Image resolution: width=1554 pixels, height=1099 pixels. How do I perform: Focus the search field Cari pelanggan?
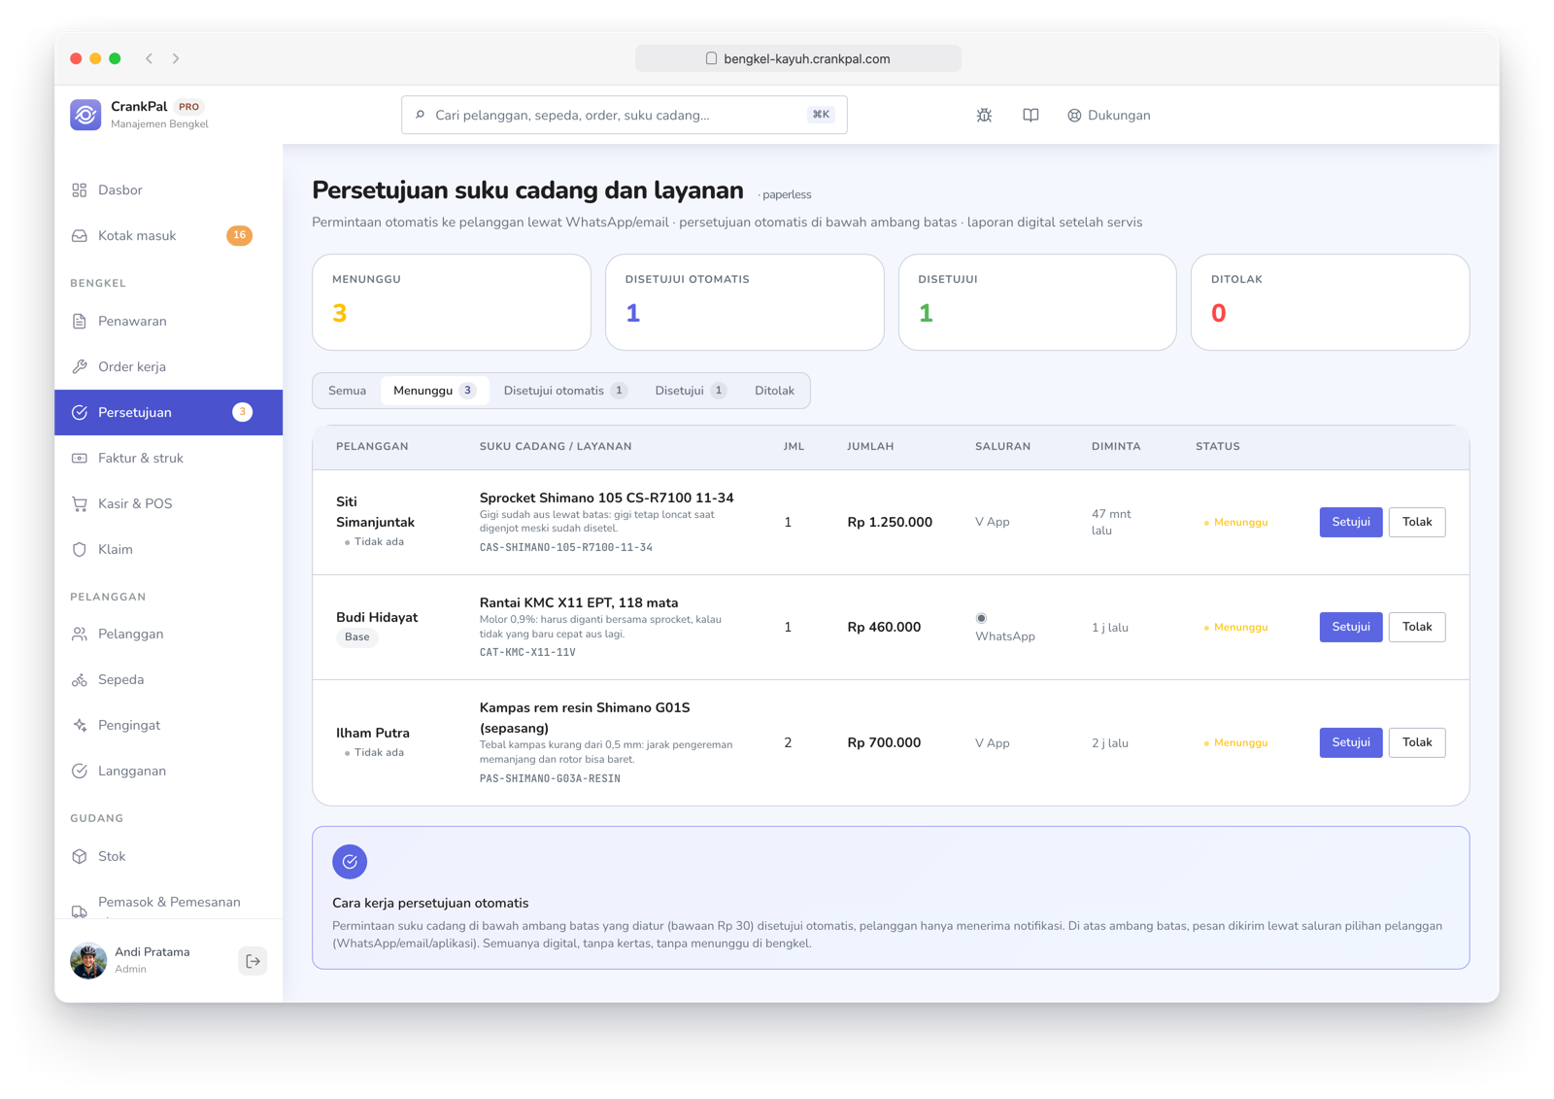(625, 115)
